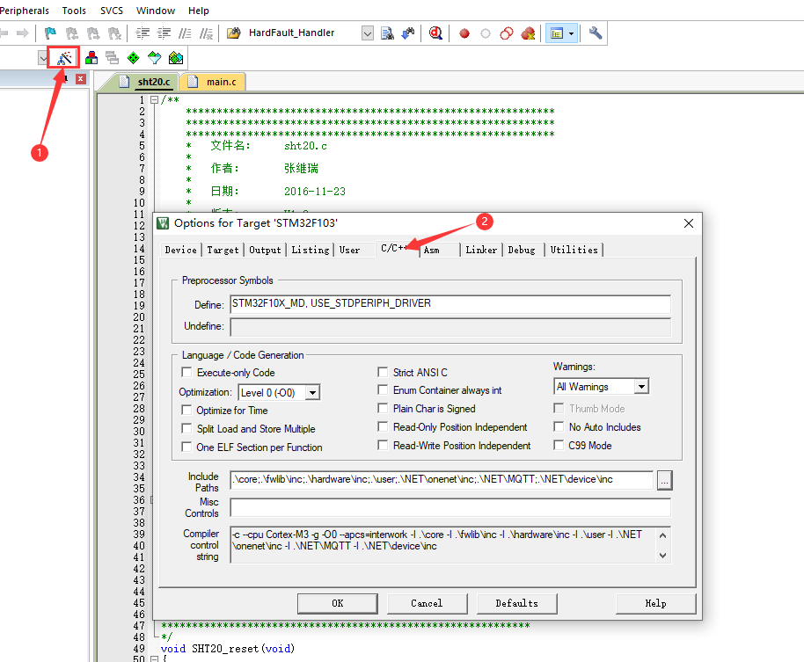The height and width of the screenshot is (662, 804).
Task: Open the Debug tab
Action: tap(522, 250)
